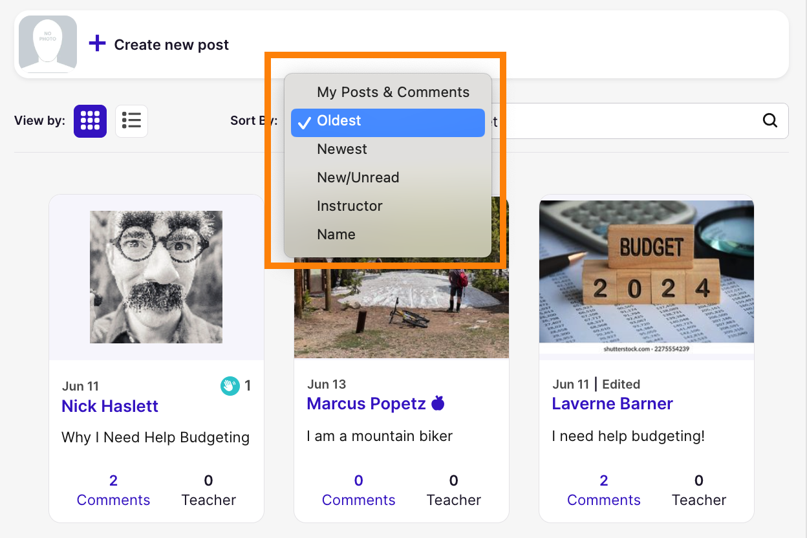Screen dimensions: 807x538
Task: Click Teacher count on Marcus Popetz's post
Action: (453, 490)
